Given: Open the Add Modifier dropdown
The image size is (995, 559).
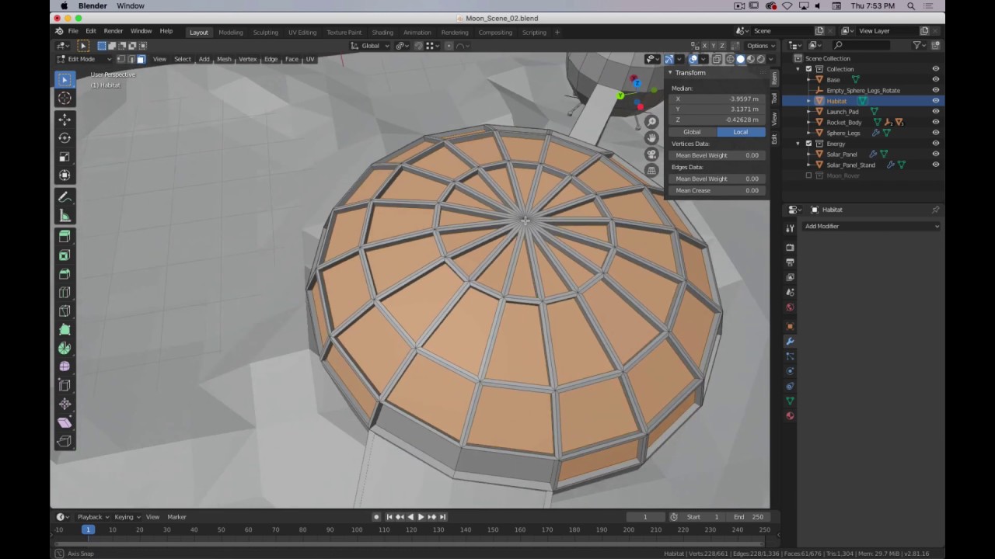Looking at the screenshot, I should (871, 226).
